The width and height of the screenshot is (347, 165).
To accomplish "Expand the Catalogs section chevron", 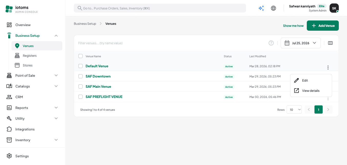I will click(x=56, y=86).
